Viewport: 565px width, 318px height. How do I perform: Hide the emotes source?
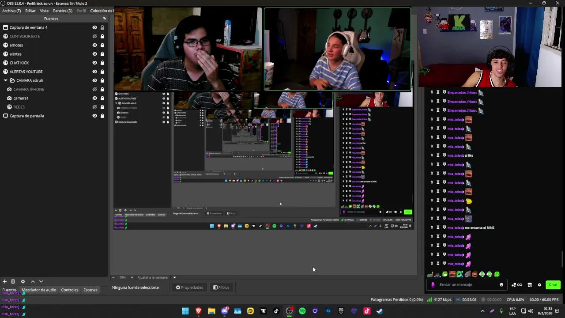pyautogui.click(x=94, y=45)
